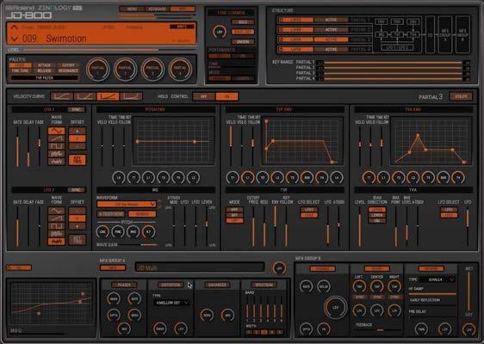Choose the first velocity curve icon
Viewport: 484px width, 344px height.
pos(61,96)
